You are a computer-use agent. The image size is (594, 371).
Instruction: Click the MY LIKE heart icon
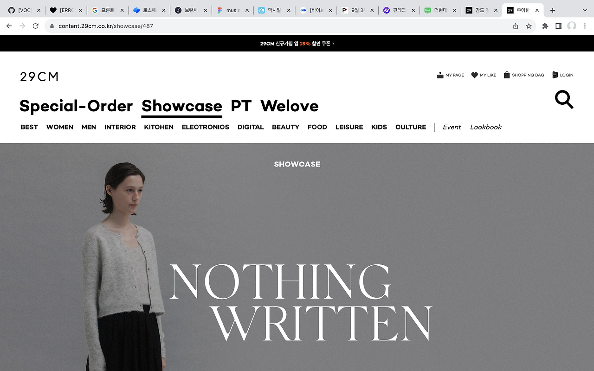tap(474, 75)
